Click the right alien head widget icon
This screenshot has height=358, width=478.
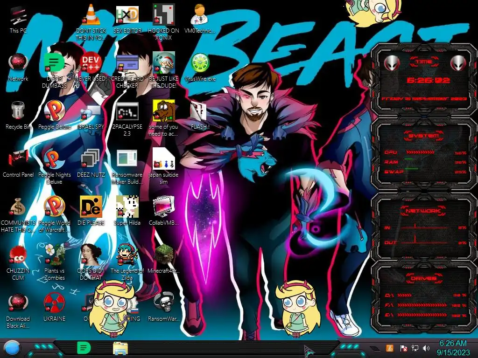[x=458, y=63]
